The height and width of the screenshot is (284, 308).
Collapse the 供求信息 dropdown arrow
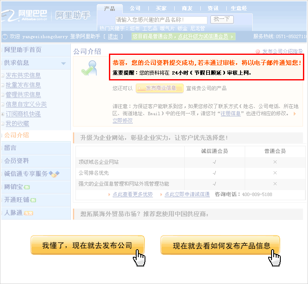63,63
